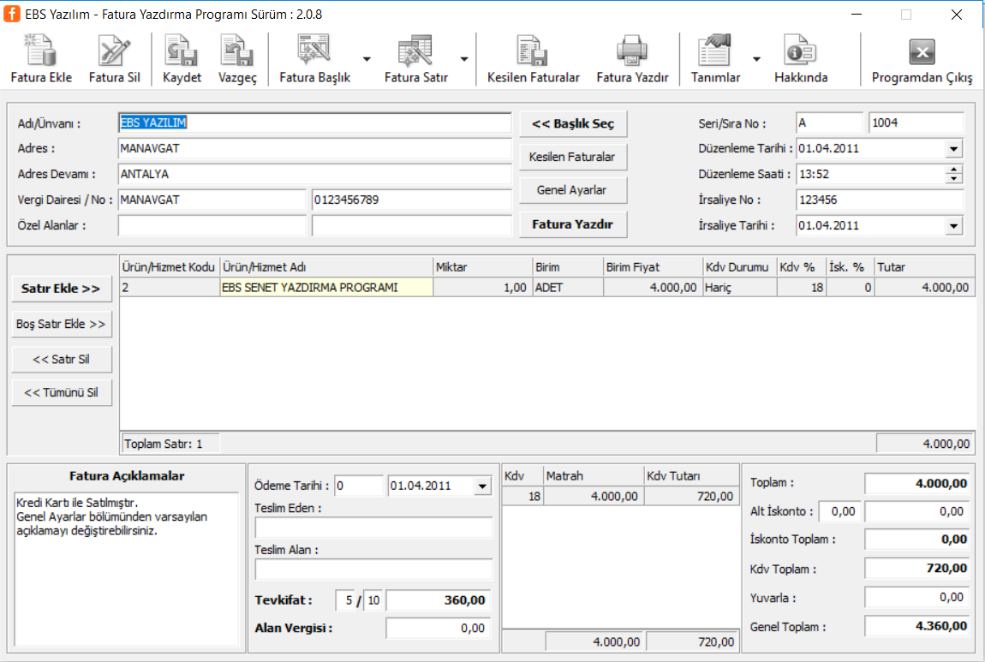The height and width of the screenshot is (662, 985).
Task: Click the Kdv Tutarı cell 720,00 in row 18
Action: pos(690,496)
